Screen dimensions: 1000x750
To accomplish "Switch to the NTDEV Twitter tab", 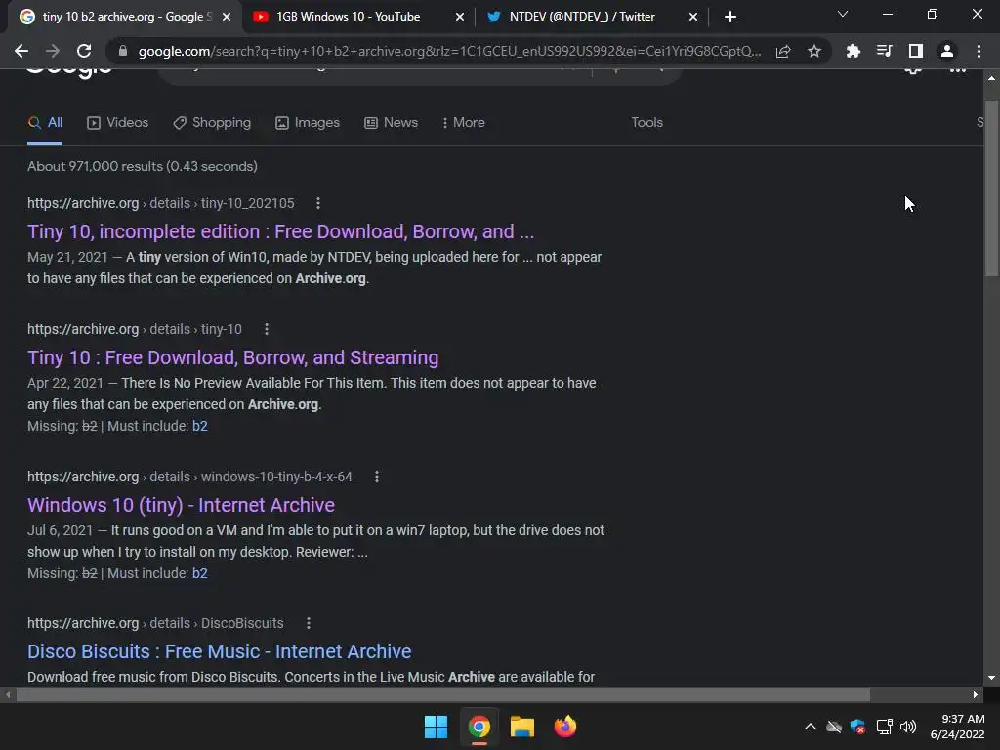I will coord(582,17).
